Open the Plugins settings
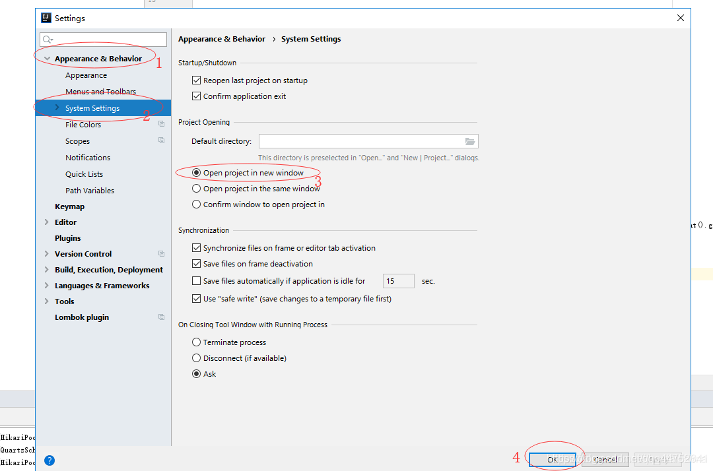Image resolution: width=713 pixels, height=471 pixels. pyautogui.click(x=68, y=238)
